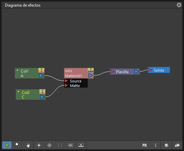Toggle Col1 camstand visibility square

[41, 72]
